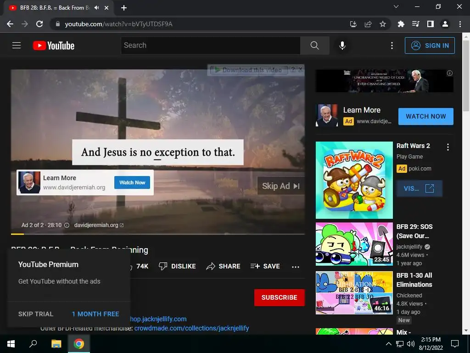Click the SIGN IN button
470x353 pixels.
pos(430,46)
